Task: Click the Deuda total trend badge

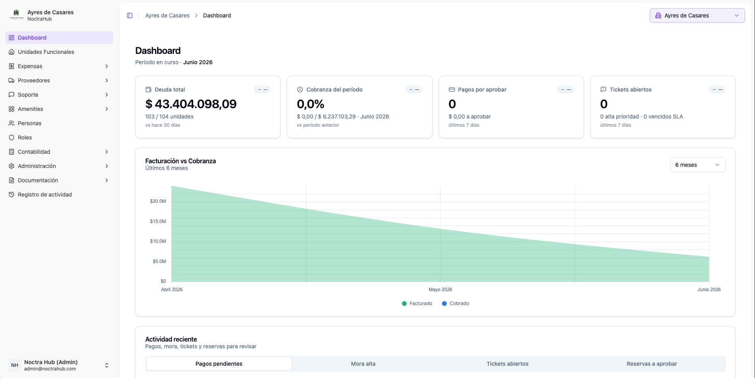Action: tap(262, 90)
